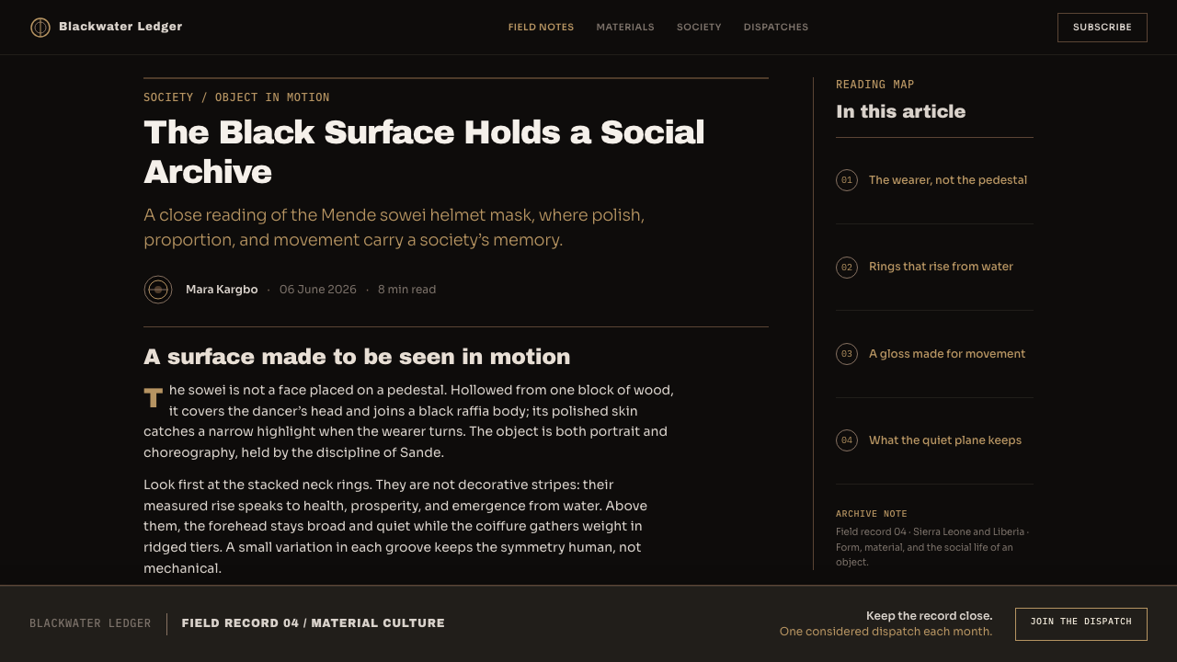Open the Field Notes nav item

click(x=541, y=28)
